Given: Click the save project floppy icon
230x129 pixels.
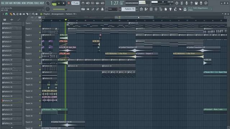Looking at the screenshot, I should coord(196,3).
